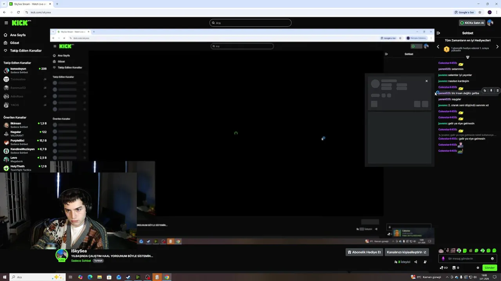Viewport: 501px width, 281px height.
Task: Open the channel shop icon
Action: (x=454, y=268)
